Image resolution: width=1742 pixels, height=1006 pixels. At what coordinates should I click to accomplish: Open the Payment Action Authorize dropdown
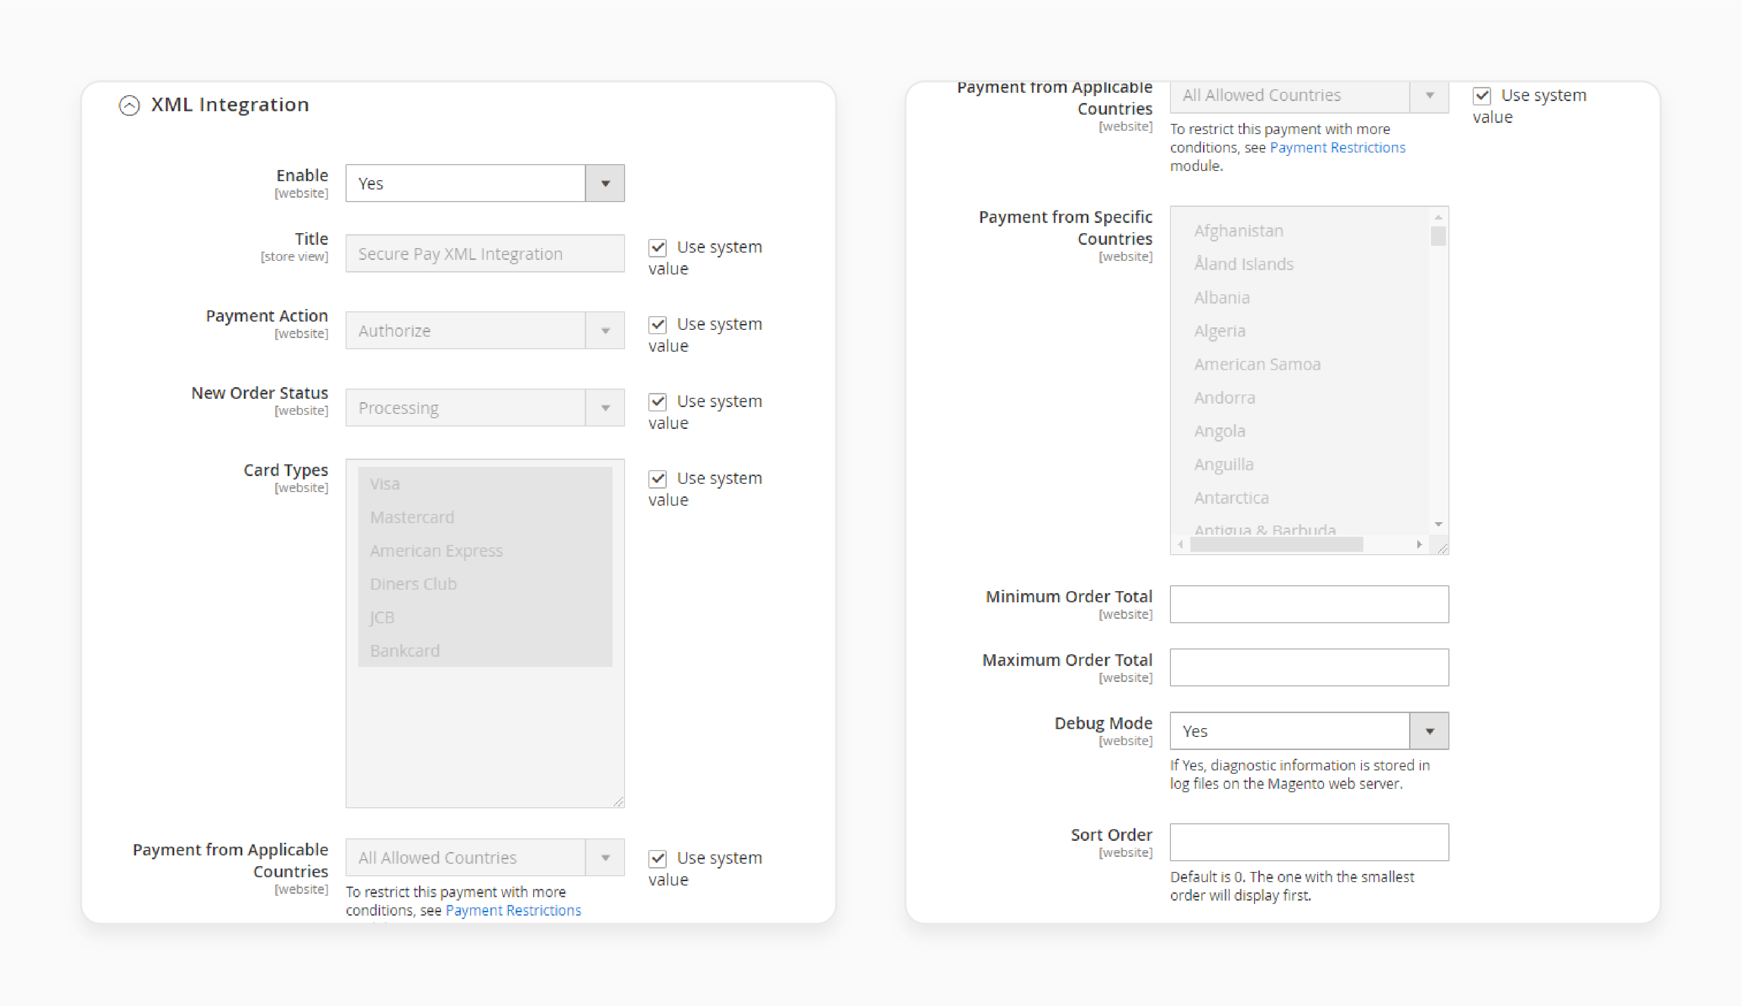point(485,330)
